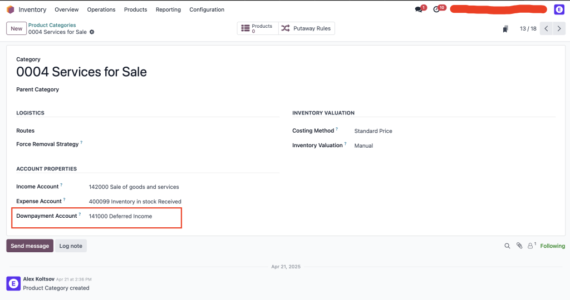Go to next record arrow

point(559,28)
